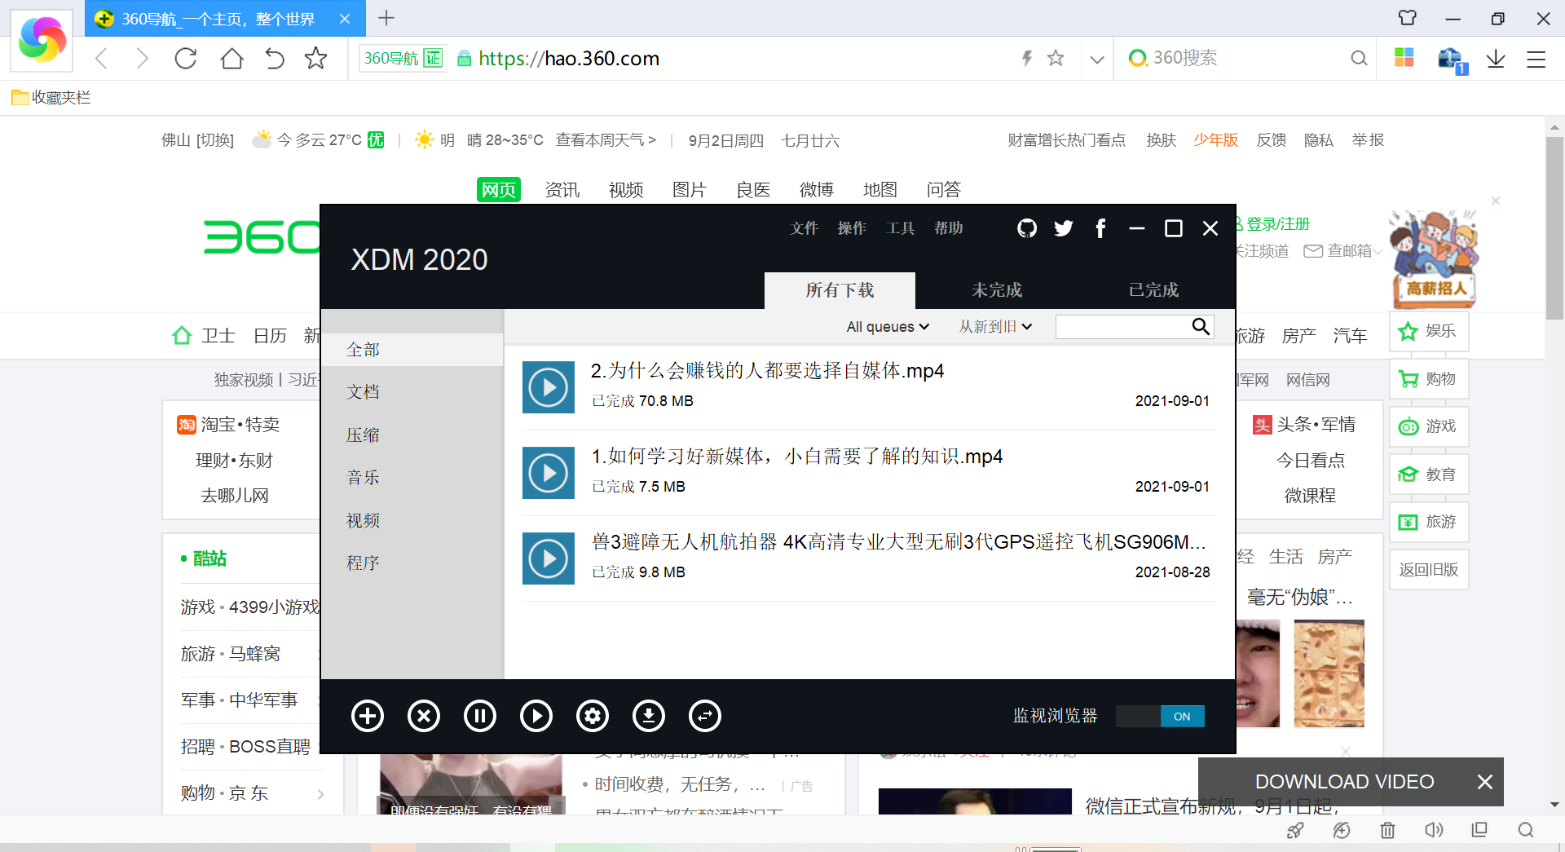Open the 娱乐 sidebar button on 360 page

[1429, 331]
